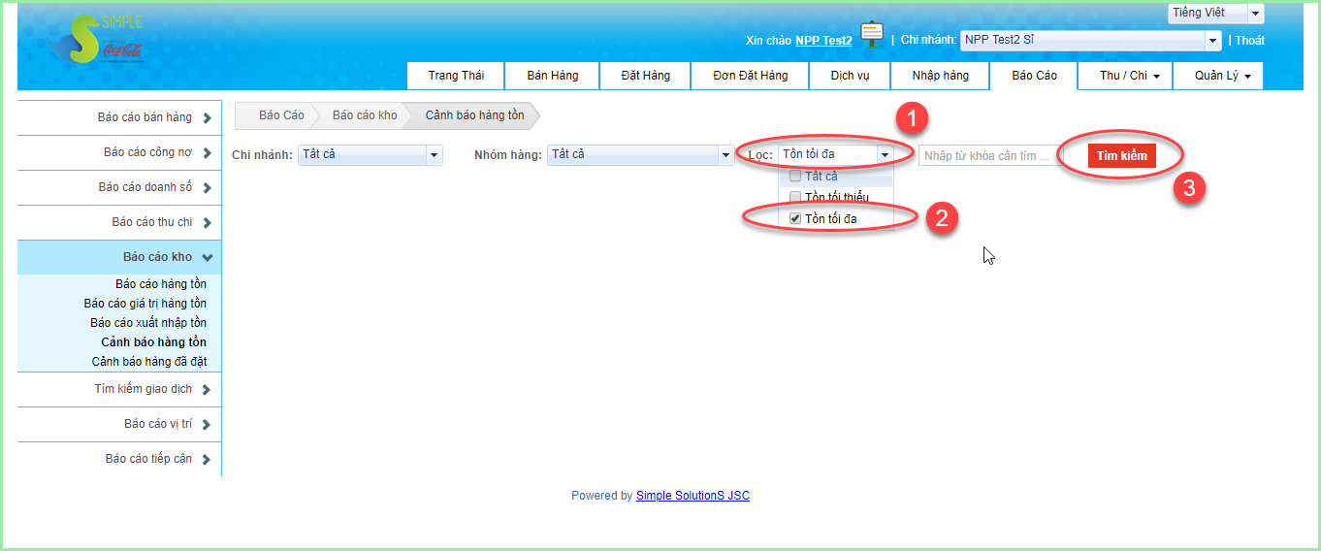The image size is (1321, 551).
Task: Click the arrow icon beside Báo cáo công nợ
Action: click(207, 153)
